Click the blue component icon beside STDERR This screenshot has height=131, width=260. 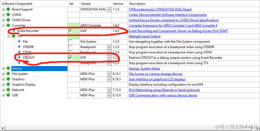19,47
